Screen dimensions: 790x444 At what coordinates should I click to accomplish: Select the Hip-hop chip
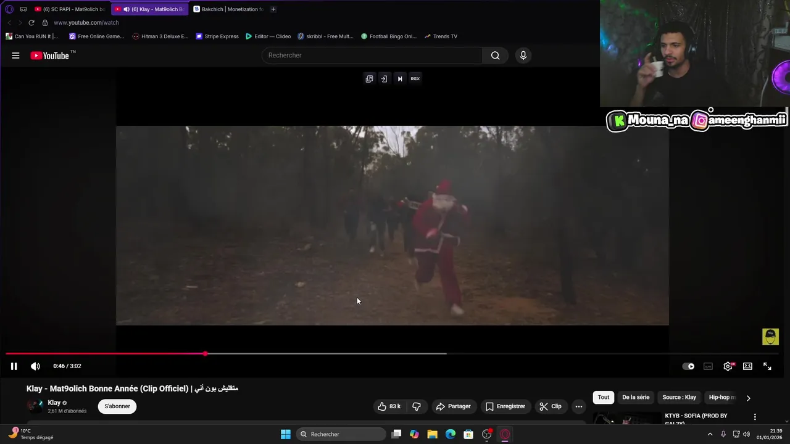pyautogui.click(x=721, y=397)
